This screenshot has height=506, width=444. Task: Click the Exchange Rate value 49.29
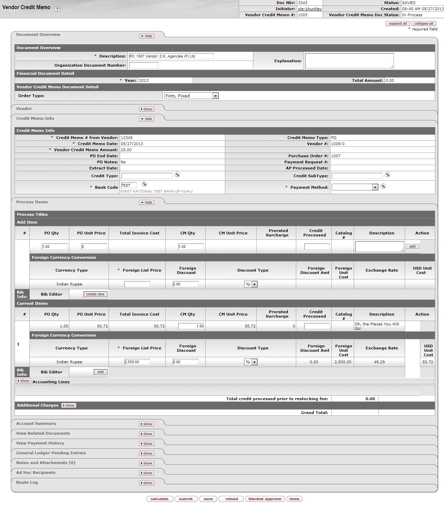point(379,362)
